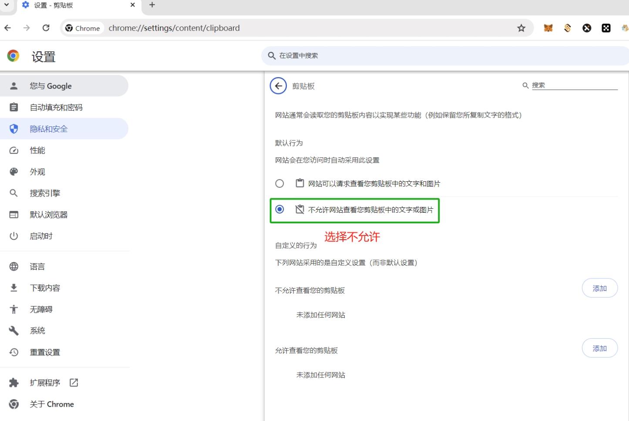This screenshot has width=629, height=421.
Task: Select 不允许网站查看您剪贴板 radio option
Action: (279, 210)
